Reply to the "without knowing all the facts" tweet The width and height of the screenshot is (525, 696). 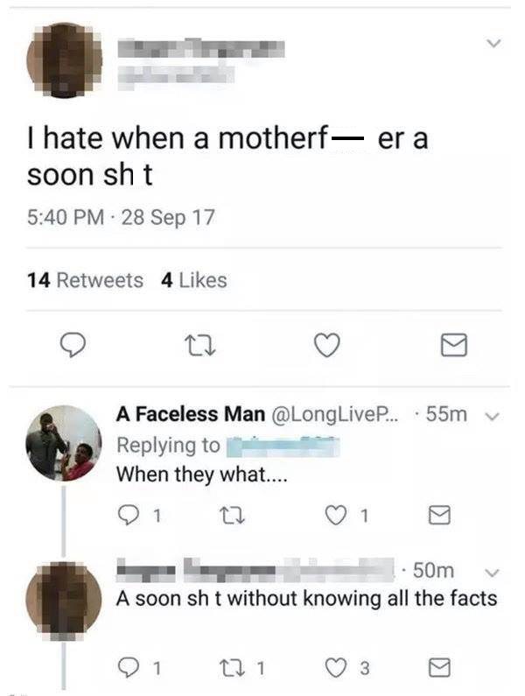click(129, 668)
